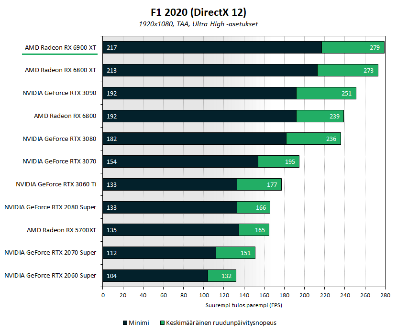Click the minimum value 133 on RTX 3060 Ti bar
The image size is (397, 333).
111,185
